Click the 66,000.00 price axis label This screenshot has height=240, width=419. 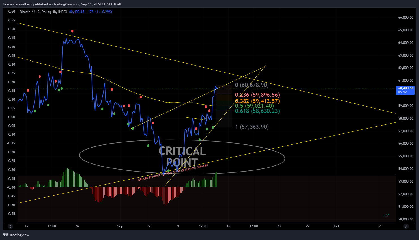[x=406, y=18]
